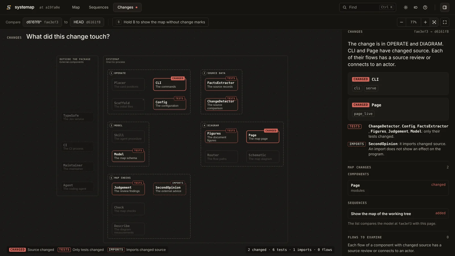
Task: Click the ChangeDetector name in the tests note
Action: pos(384,126)
